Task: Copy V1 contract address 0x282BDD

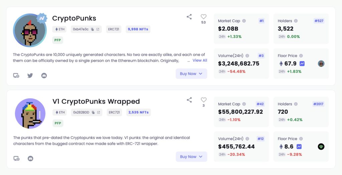Action: pos(93,112)
